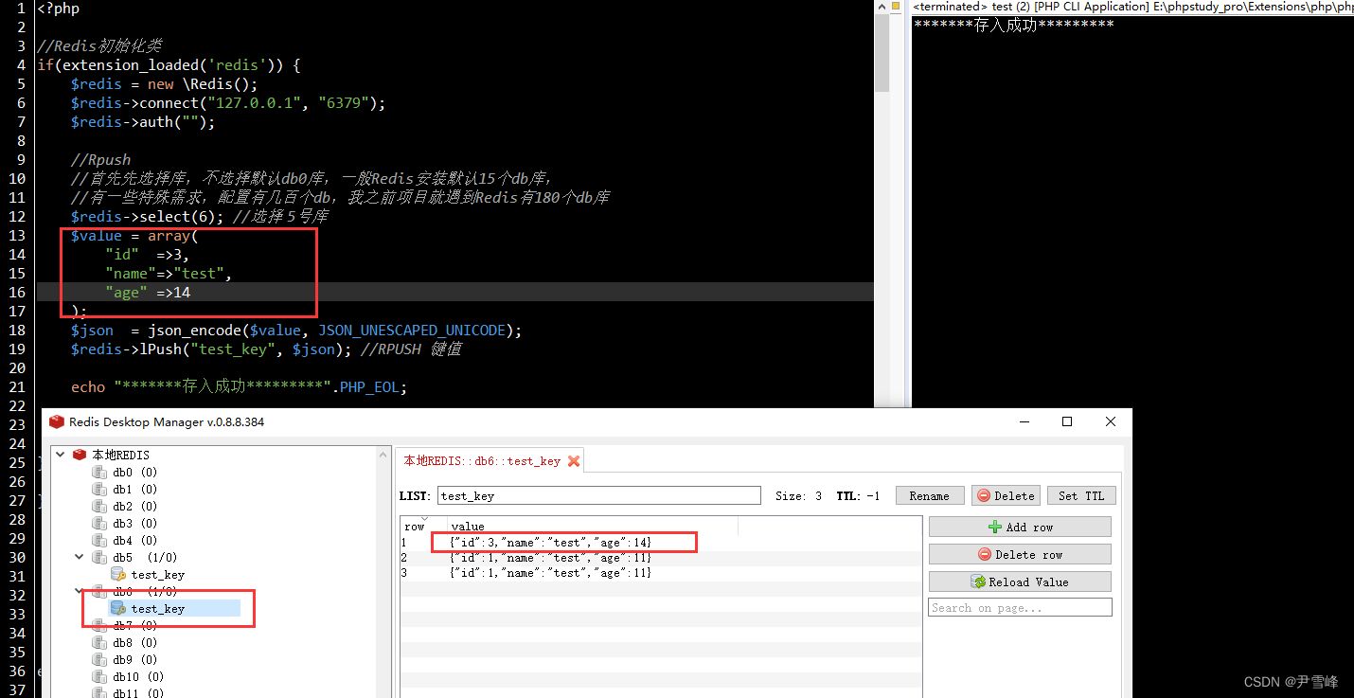Click the db10 database icon

(x=99, y=677)
